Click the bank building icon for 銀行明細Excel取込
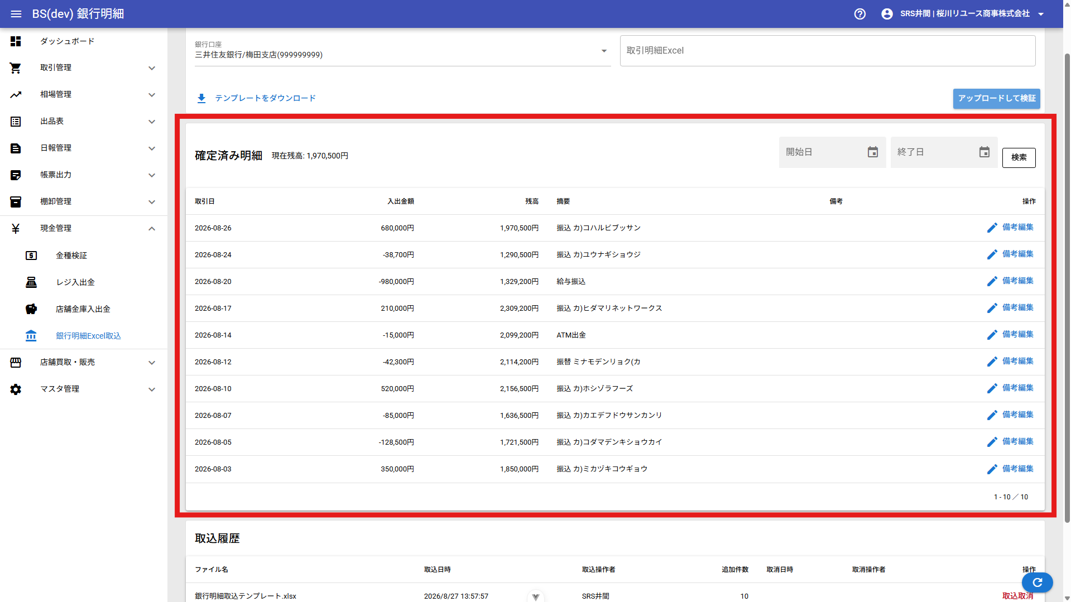Image resolution: width=1071 pixels, height=602 pixels. coord(31,336)
